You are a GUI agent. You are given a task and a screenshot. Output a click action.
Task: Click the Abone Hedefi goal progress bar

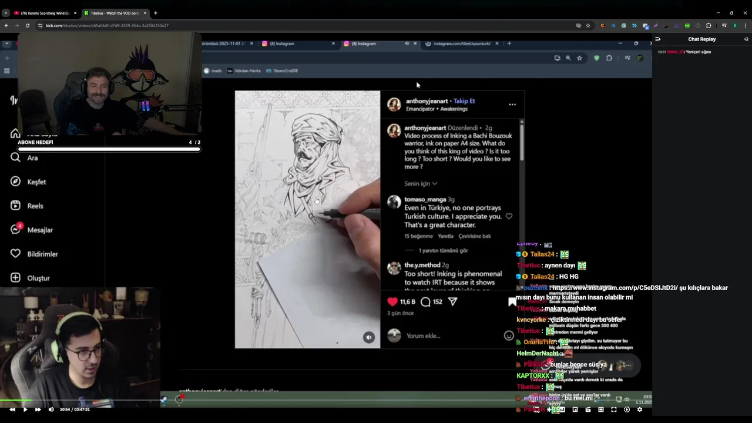pos(109,149)
